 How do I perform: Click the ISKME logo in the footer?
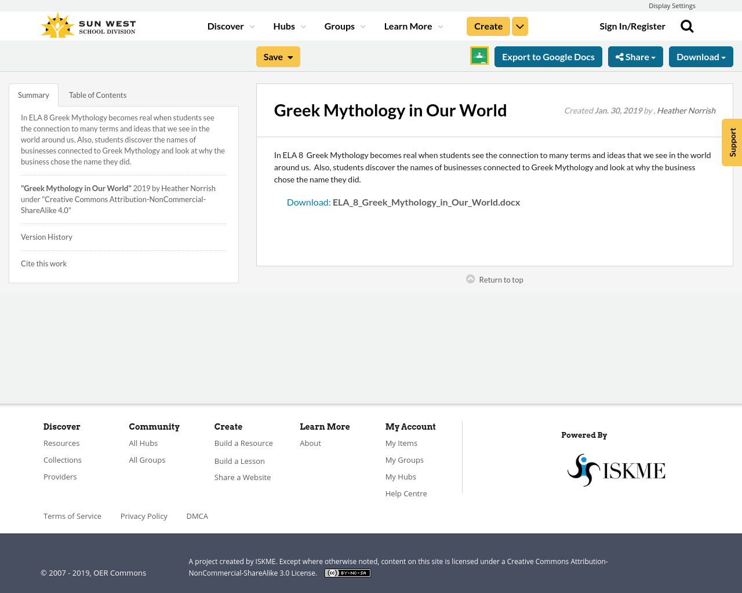pos(616,469)
